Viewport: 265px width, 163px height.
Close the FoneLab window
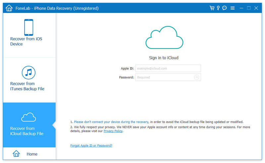click(x=256, y=8)
